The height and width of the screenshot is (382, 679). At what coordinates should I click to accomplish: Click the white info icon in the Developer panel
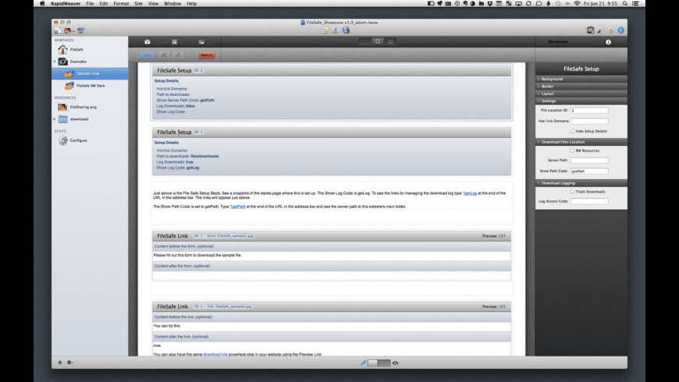tap(609, 42)
